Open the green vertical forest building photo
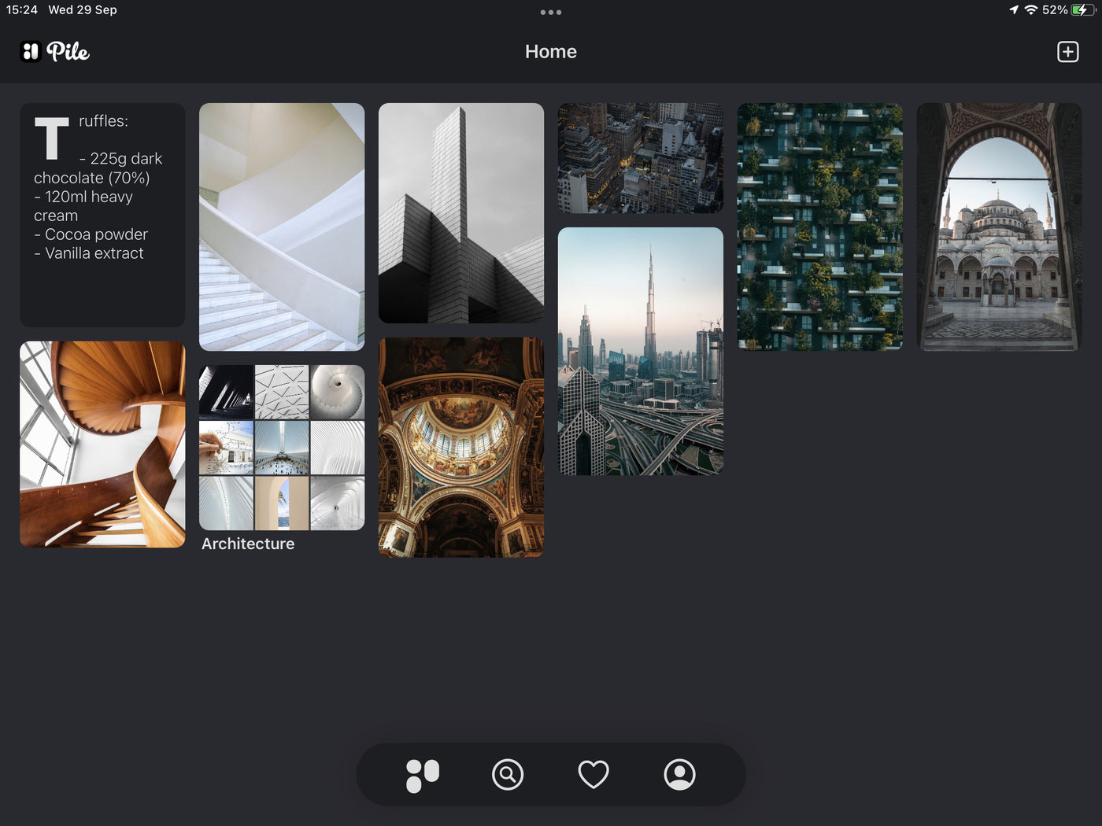The height and width of the screenshot is (826, 1102). (x=820, y=227)
